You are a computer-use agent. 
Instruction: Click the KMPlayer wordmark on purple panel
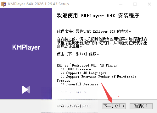(x=26, y=47)
